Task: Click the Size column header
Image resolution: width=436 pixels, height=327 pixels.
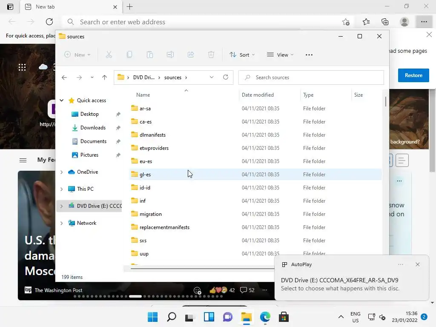Action: coord(359,95)
